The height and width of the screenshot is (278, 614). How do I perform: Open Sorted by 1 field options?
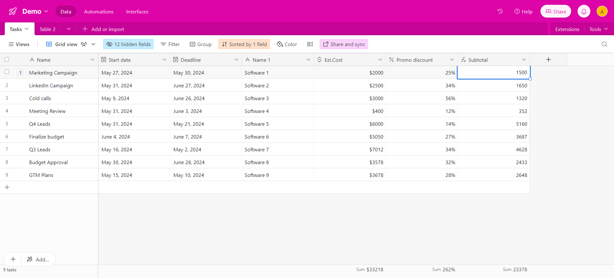(244, 44)
